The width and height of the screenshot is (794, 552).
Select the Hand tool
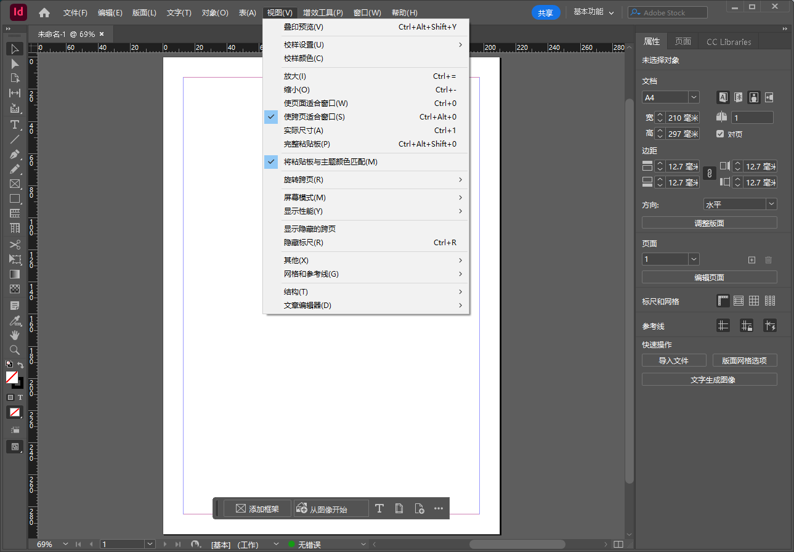[x=15, y=335]
